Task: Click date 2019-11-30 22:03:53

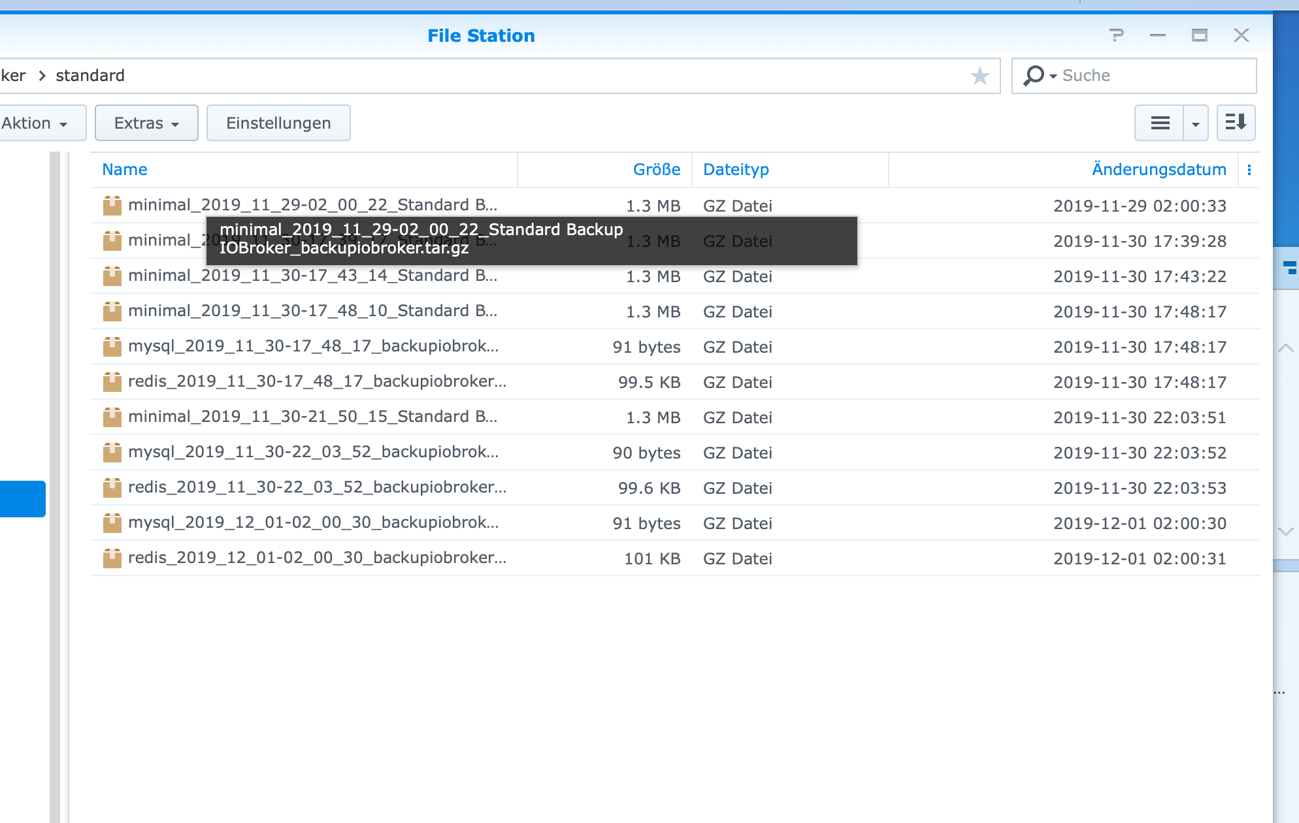Action: coord(1140,488)
